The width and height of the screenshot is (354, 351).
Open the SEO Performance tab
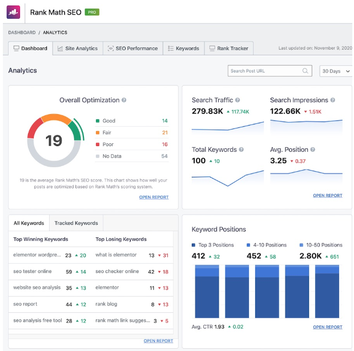tap(133, 49)
